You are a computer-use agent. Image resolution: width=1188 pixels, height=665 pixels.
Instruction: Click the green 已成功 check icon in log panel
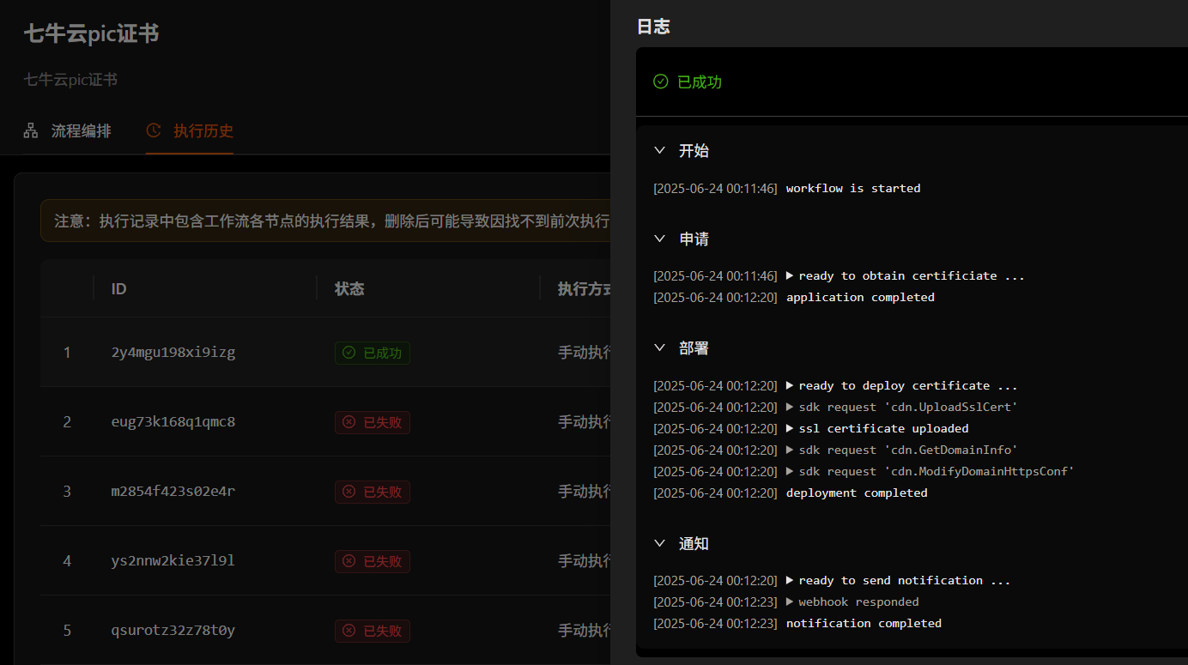point(660,82)
